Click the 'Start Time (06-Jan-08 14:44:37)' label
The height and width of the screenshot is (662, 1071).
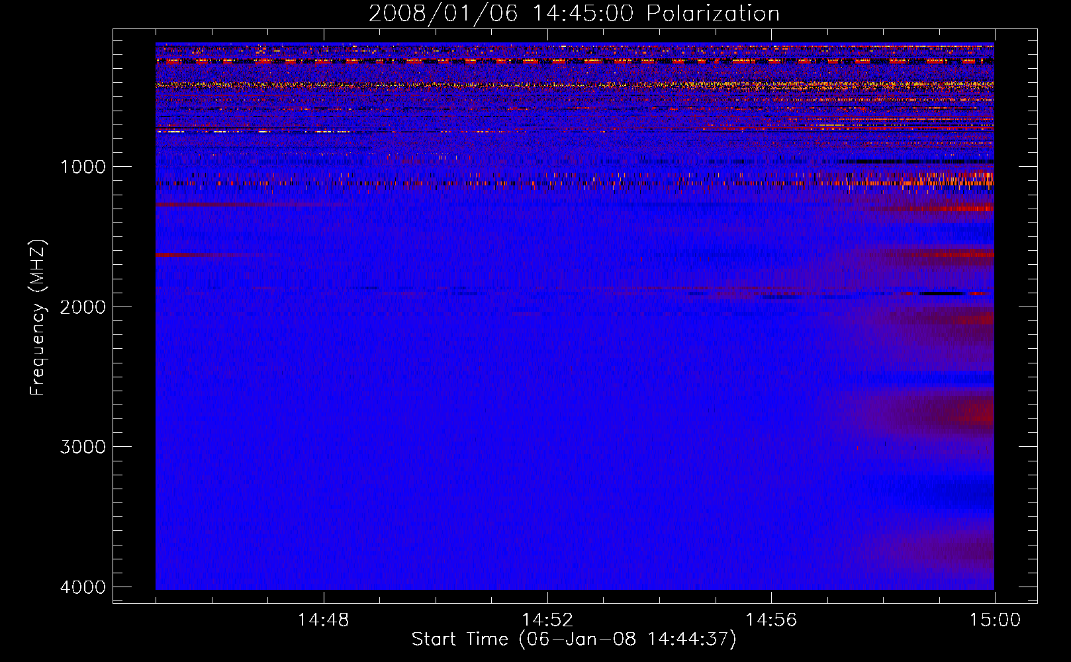[x=574, y=639]
